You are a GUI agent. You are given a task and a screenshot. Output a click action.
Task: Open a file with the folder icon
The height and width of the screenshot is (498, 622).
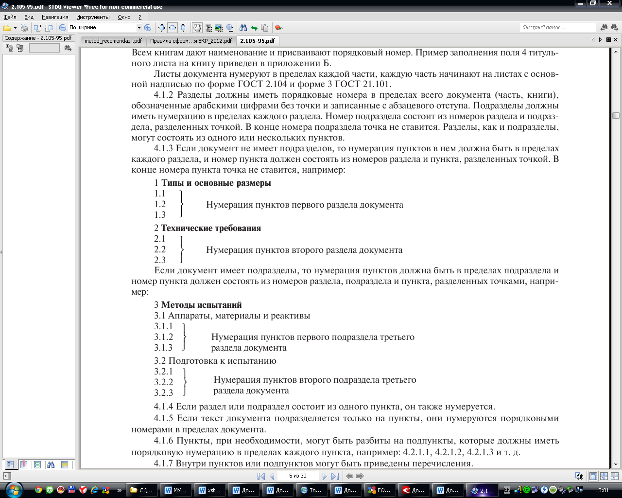(x=7, y=28)
